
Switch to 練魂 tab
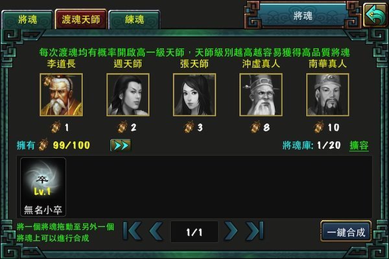[x=134, y=19]
